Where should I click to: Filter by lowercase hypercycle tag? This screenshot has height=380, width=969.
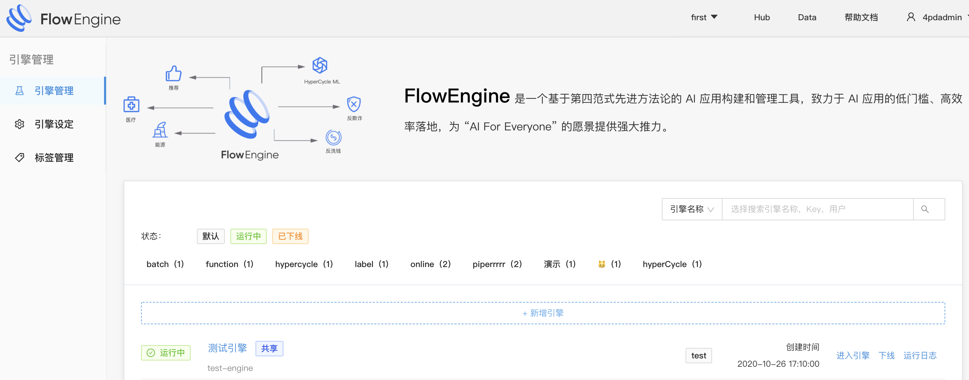[304, 264]
